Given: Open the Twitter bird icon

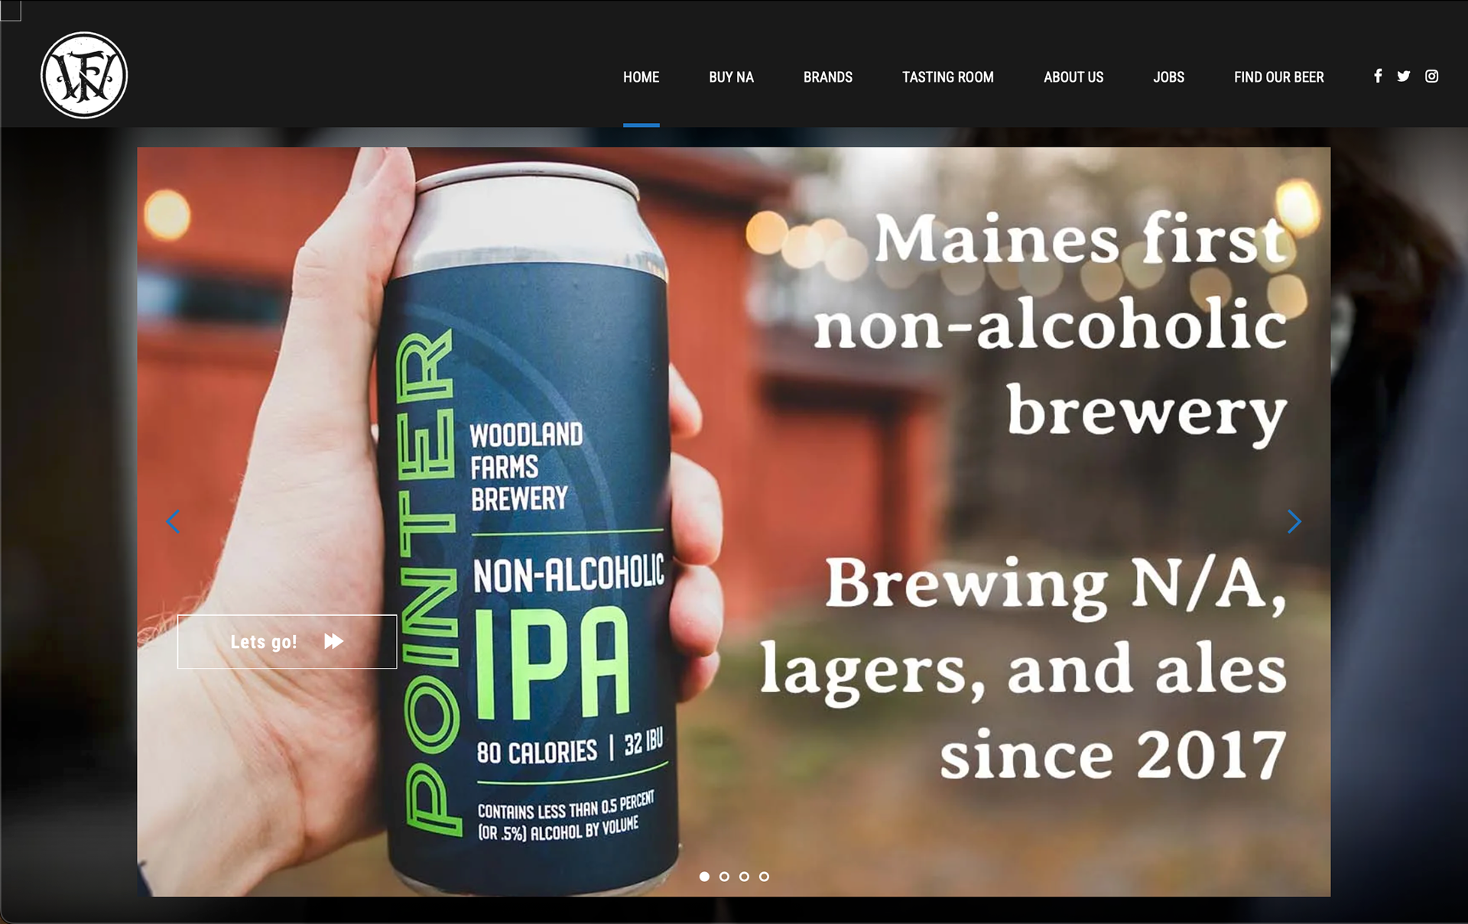Looking at the screenshot, I should 1404,76.
